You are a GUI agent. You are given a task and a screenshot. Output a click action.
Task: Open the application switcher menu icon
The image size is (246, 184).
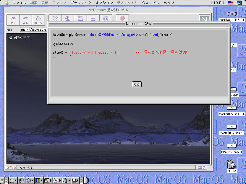[x=239, y=3]
